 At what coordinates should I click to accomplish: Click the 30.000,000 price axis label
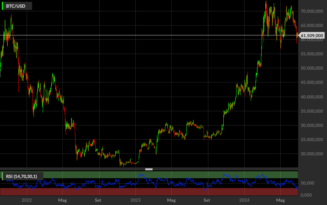(x=312, y=125)
